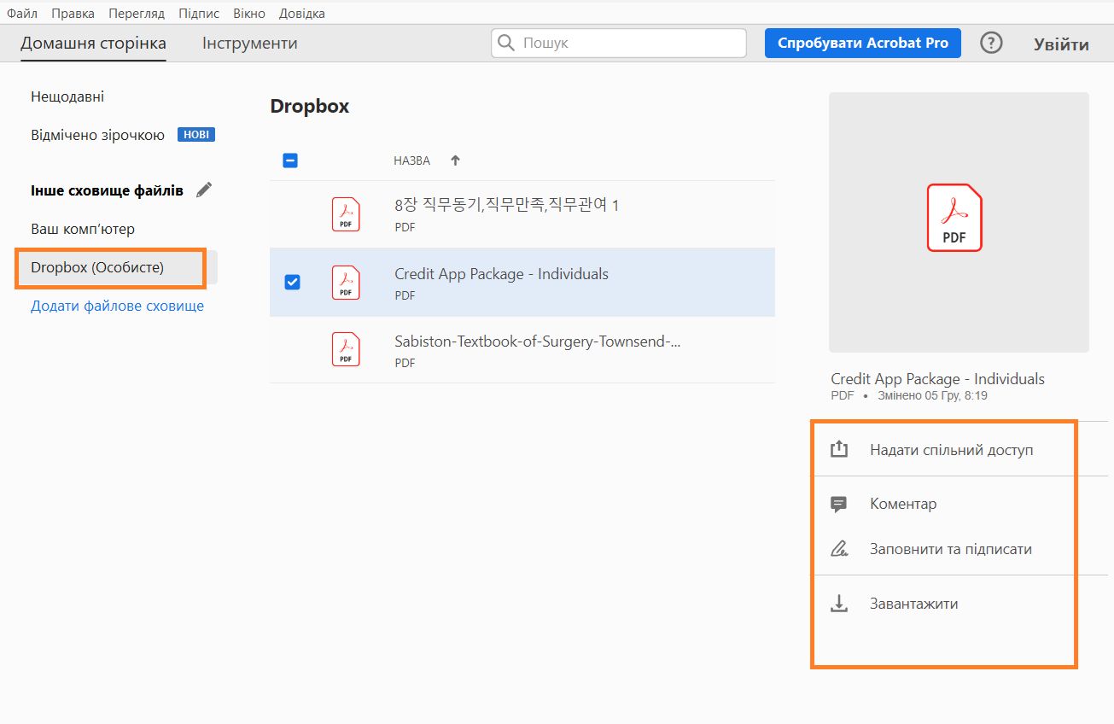Image resolution: width=1114 pixels, height=724 pixels.
Task: Toggle the select-all checkbox in the header
Action: 290,161
